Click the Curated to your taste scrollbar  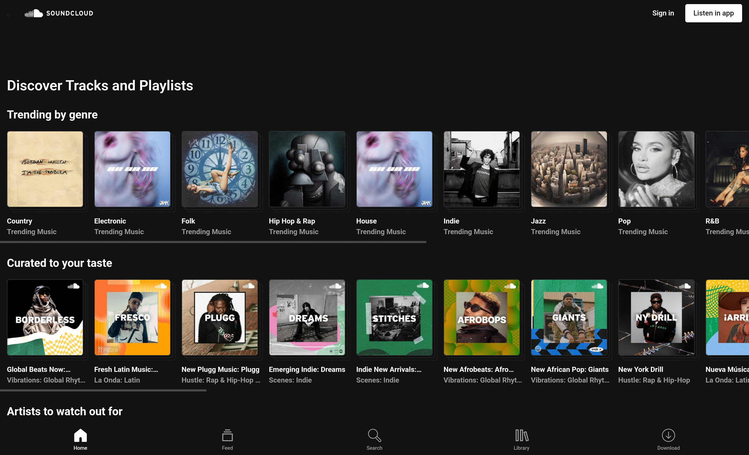[103, 390]
